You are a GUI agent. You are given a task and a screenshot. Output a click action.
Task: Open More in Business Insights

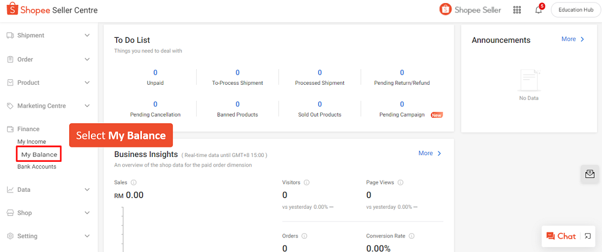tap(429, 153)
